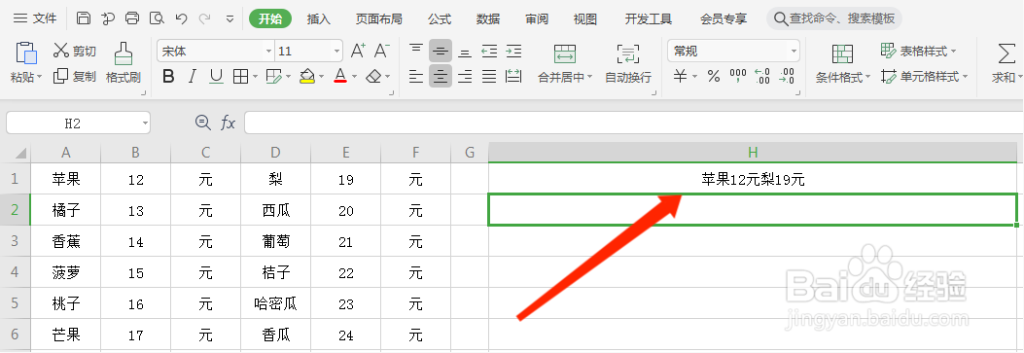The width and height of the screenshot is (1024, 353).
Task: Click the draw border pencil icon
Action: pos(274,77)
